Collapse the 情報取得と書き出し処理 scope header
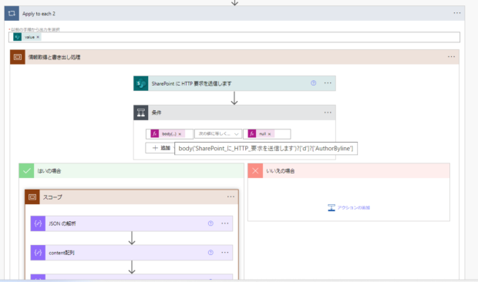 (x=234, y=57)
